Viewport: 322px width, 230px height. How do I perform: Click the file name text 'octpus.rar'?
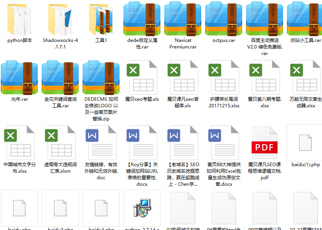point(224,40)
